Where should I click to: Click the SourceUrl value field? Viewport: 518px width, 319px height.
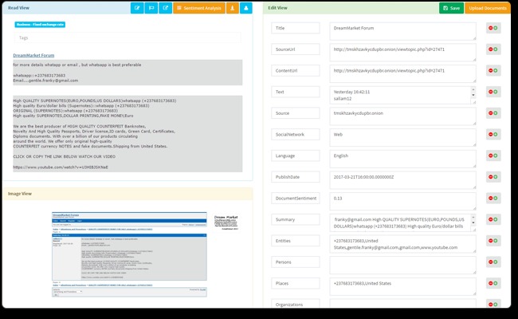point(402,53)
